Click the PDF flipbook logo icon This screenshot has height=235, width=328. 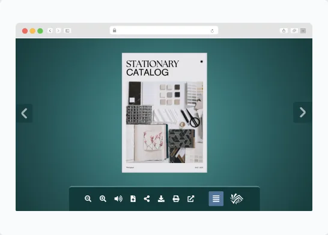[237, 198]
